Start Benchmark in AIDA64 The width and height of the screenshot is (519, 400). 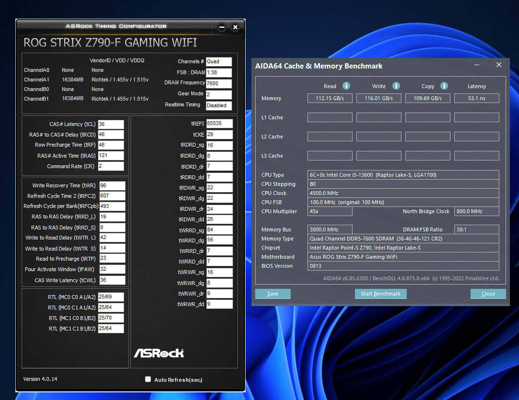pos(381,294)
